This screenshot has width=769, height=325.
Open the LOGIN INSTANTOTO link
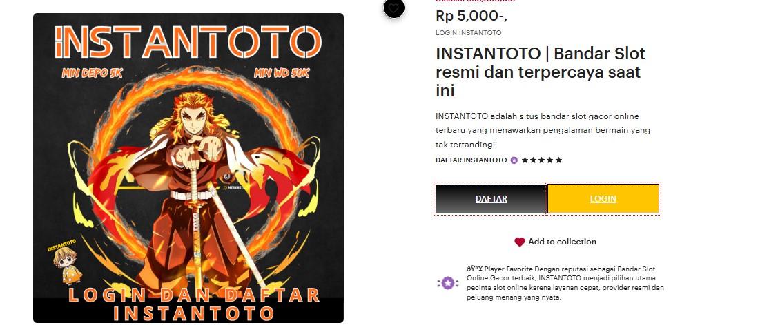(468, 33)
